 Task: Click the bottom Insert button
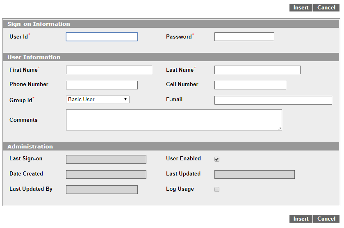pos(301,219)
